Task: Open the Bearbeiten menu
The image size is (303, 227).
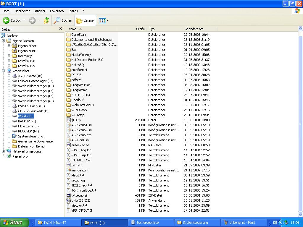Action: (x=22, y=11)
